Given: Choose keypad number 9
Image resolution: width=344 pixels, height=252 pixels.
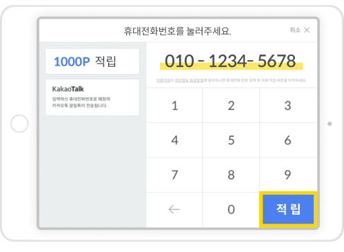Looking at the screenshot, I should point(288,175).
